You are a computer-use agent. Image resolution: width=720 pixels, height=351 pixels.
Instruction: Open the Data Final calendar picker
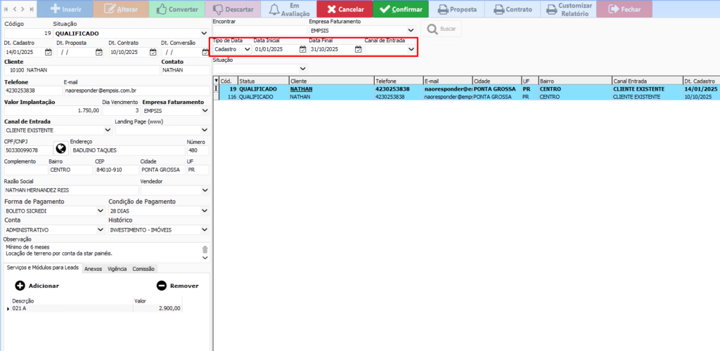click(358, 49)
